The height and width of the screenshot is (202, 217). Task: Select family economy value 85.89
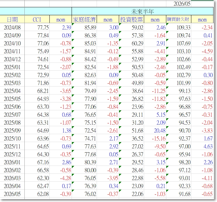[x=84, y=27]
